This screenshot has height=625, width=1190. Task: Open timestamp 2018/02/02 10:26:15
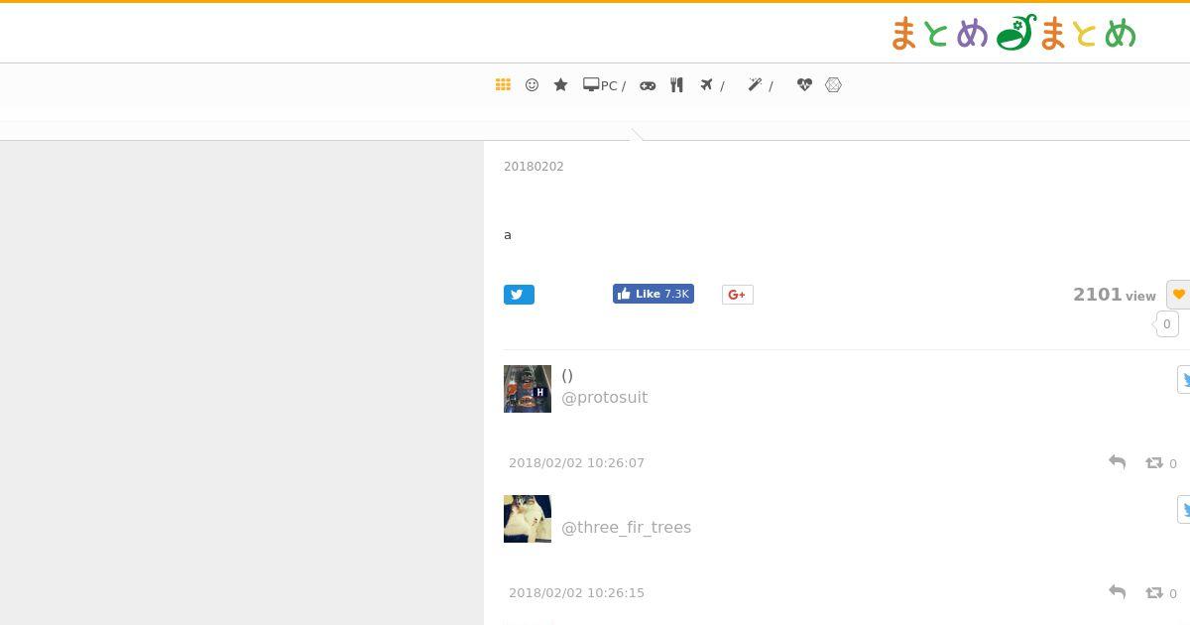(x=576, y=593)
